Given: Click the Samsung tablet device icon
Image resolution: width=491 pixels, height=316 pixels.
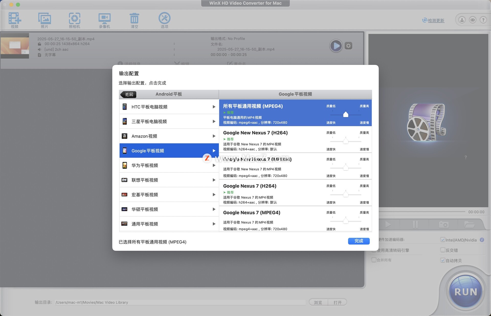Looking at the screenshot, I should tap(125, 121).
